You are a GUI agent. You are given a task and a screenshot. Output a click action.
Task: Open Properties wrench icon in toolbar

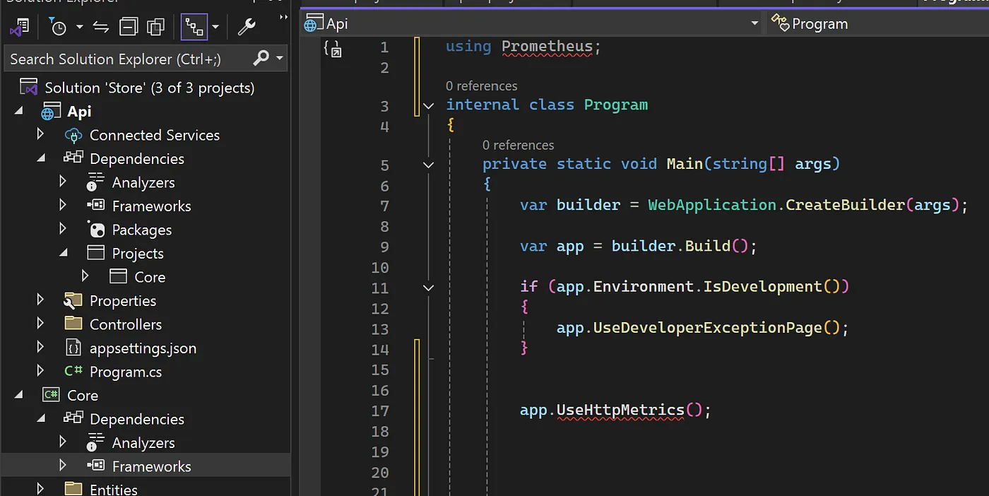(x=246, y=28)
